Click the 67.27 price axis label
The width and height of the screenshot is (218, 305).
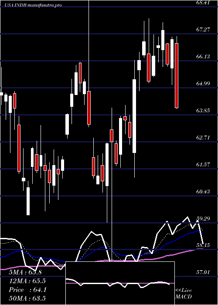[204, 30]
